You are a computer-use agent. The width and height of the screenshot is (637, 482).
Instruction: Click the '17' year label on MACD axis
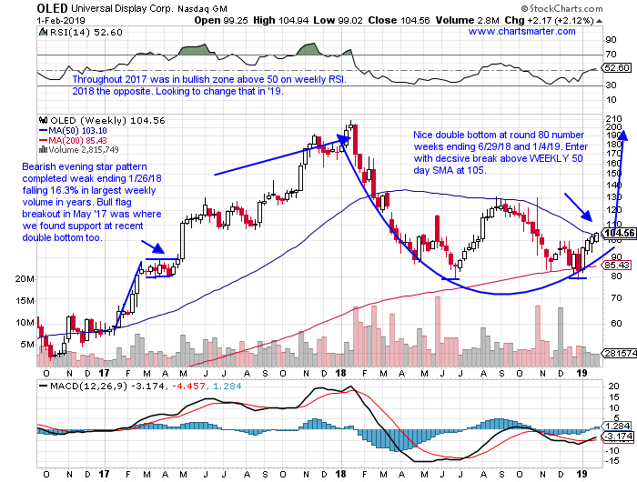point(104,474)
